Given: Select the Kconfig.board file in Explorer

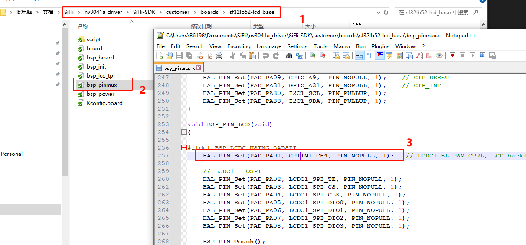Looking at the screenshot, I should point(105,103).
